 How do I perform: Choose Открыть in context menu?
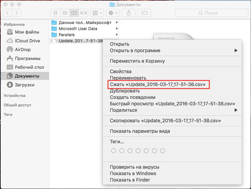click(x=172, y=44)
